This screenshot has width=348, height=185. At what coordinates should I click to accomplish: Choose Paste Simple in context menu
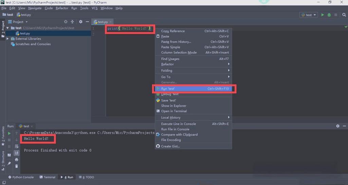click(x=193, y=47)
